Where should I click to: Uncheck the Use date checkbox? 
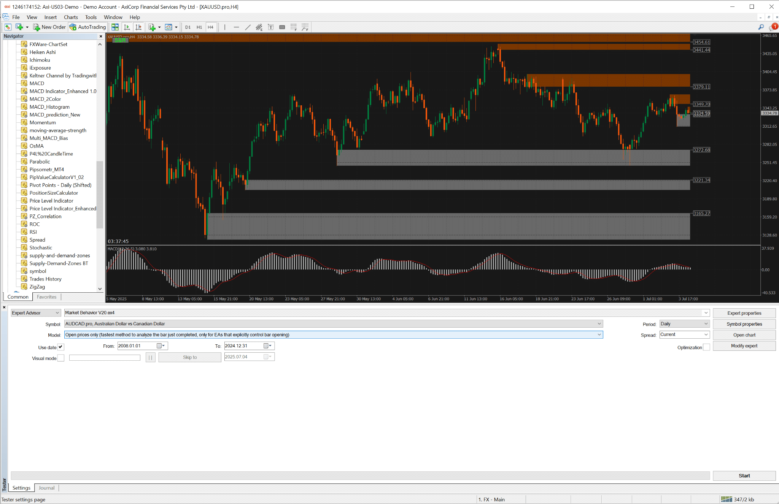(61, 347)
